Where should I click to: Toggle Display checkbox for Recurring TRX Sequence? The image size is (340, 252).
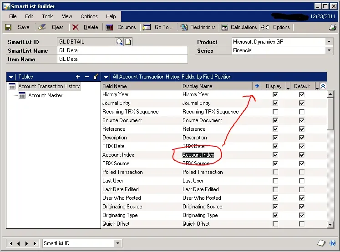click(275, 112)
